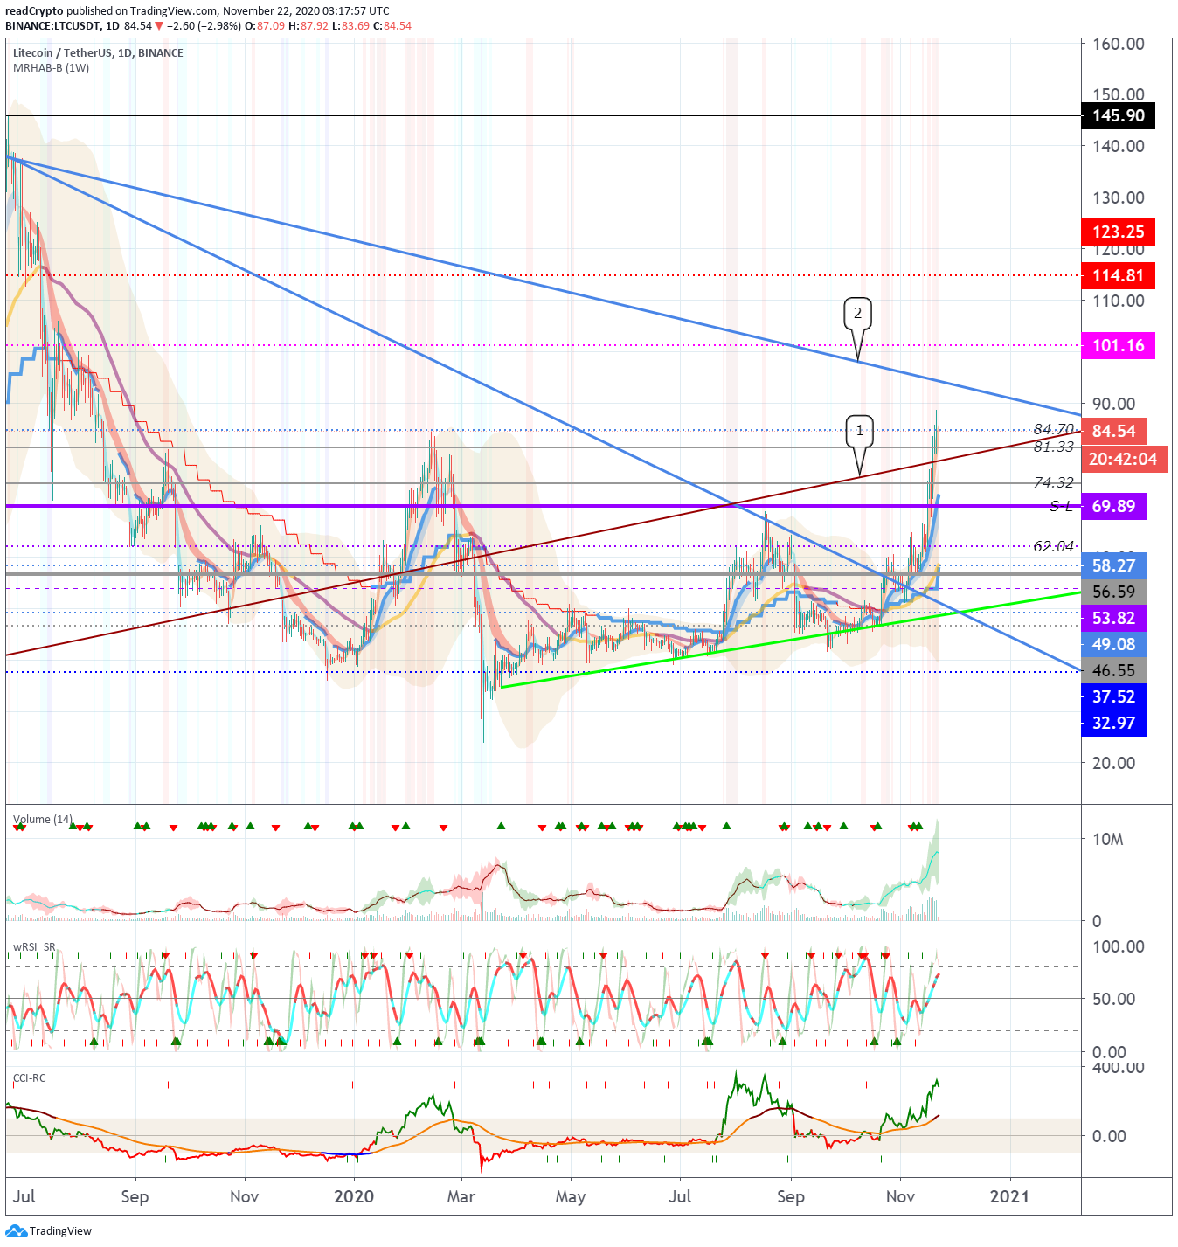Click the TradingView text at bottom left
This screenshot has width=1178, height=1247.
coord(60,1231)
